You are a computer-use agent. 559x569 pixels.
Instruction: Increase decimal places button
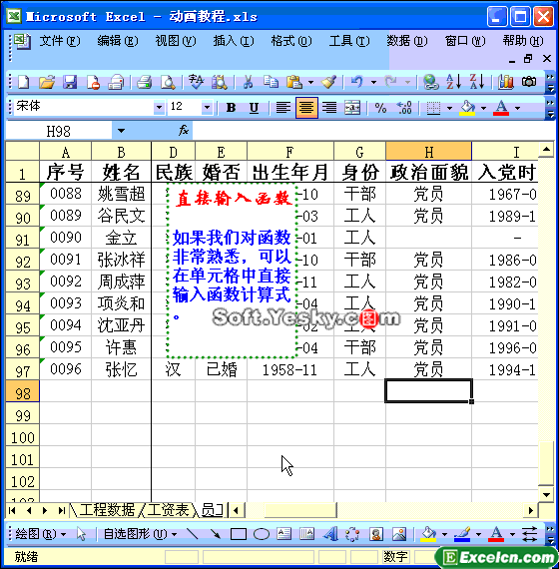point(404,108)
